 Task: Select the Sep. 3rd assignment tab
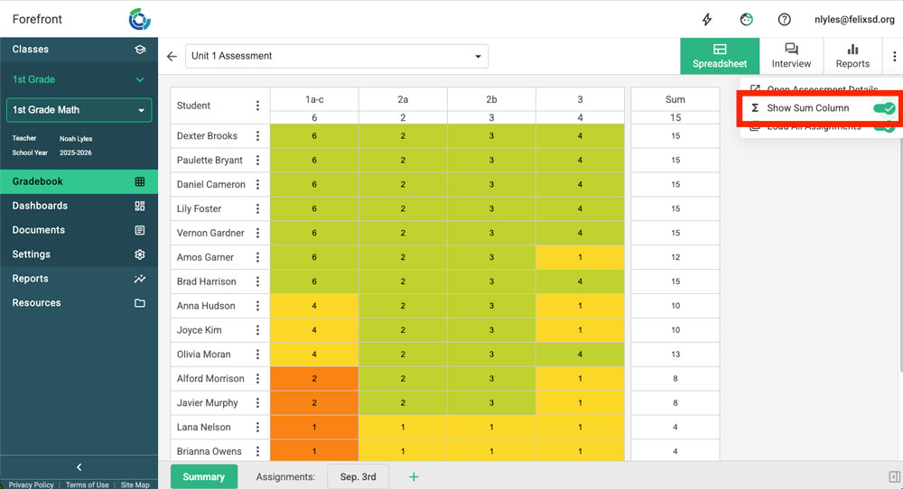(x=358, y=476)
